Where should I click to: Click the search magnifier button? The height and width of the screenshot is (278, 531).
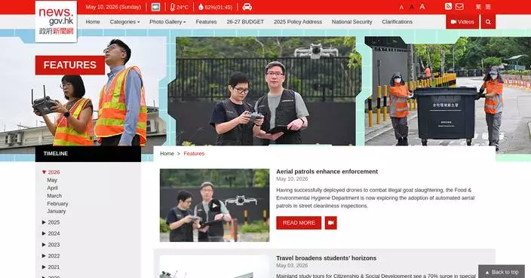488,22
